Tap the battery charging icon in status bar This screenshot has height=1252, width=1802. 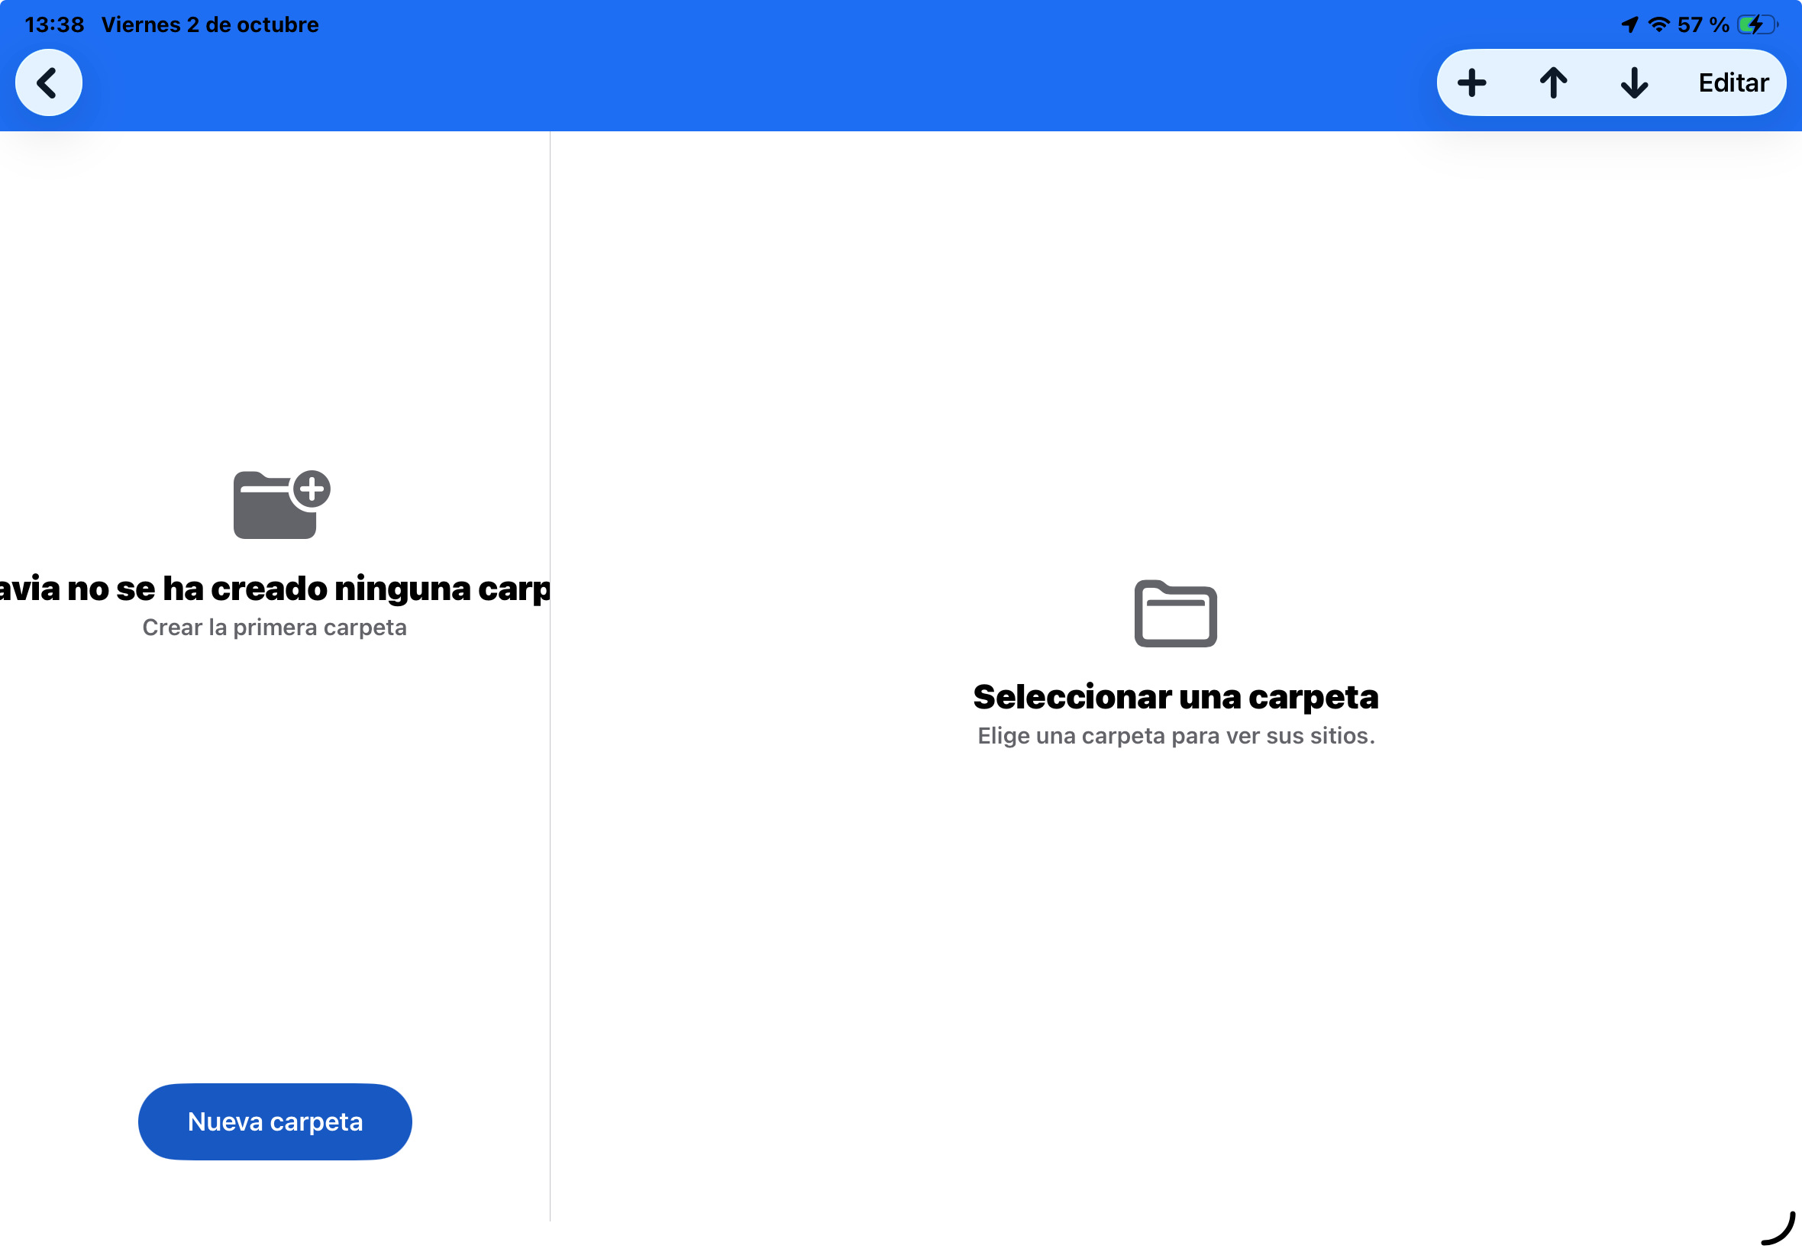pyautogui.click(x=1757, y=25)
